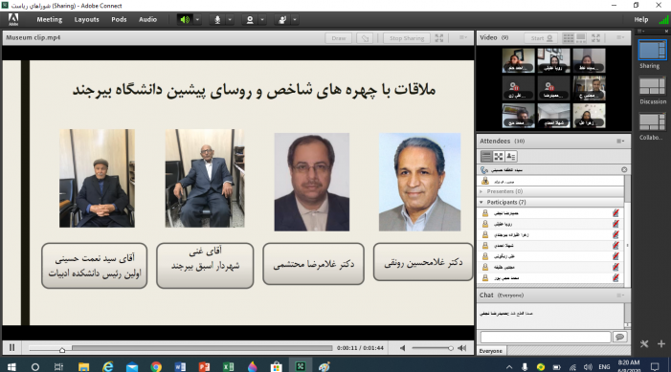Switch video pod to grid view
The width and height of the screenshot is (671, 372).
tap(569, 38)
